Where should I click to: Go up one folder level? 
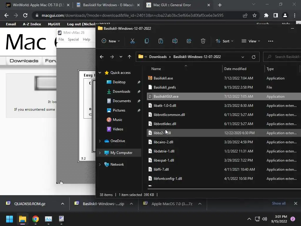point(130,57)
